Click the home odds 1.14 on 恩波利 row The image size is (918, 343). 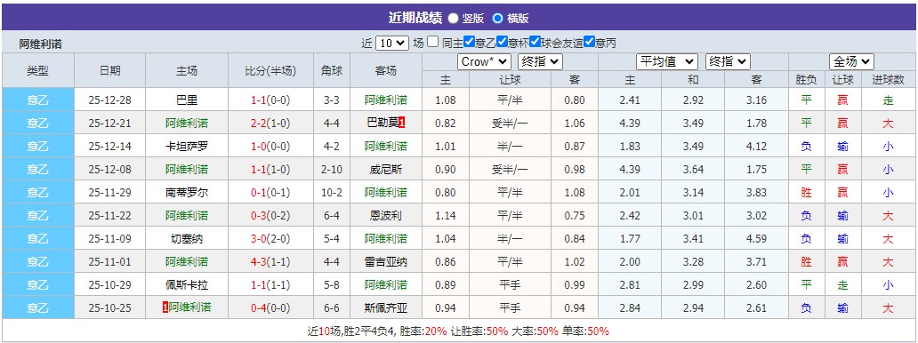(x=445, y=215)
